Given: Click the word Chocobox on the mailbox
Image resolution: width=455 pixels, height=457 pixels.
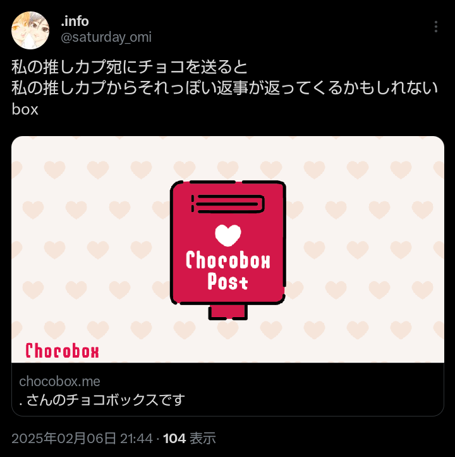Looking at the screenshot, I should click(x=227, y=260).
